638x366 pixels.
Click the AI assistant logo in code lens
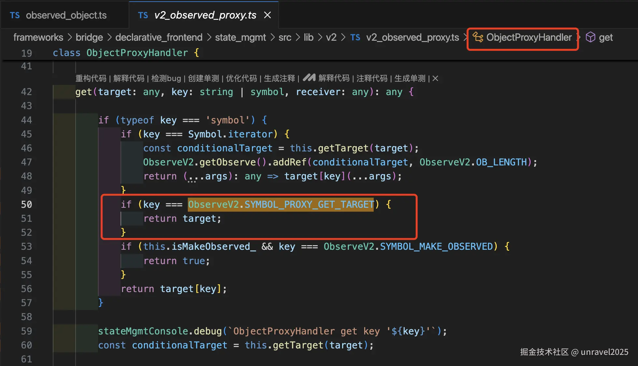point(309,78)
